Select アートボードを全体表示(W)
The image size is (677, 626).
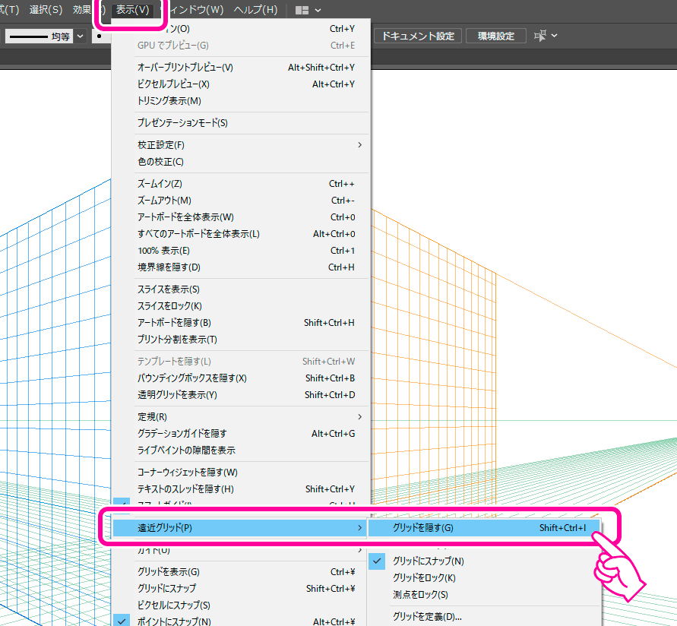click(x=241, y=217)
